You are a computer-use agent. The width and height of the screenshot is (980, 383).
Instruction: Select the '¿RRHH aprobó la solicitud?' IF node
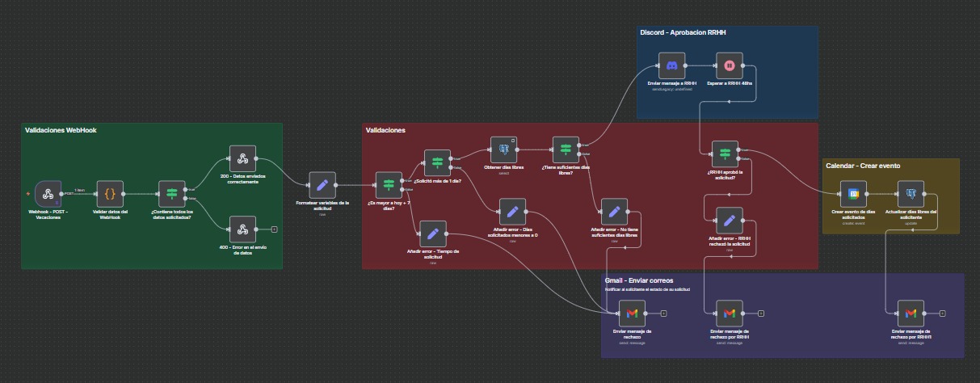(x=725, y=154)
